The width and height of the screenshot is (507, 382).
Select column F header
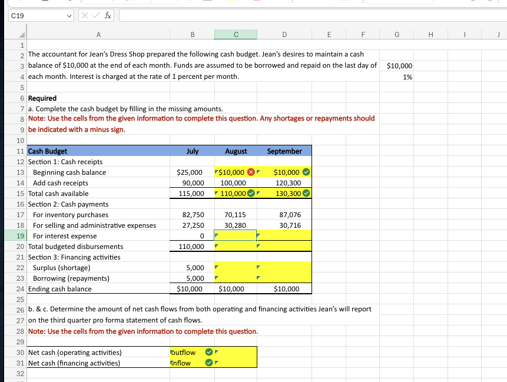363,35
